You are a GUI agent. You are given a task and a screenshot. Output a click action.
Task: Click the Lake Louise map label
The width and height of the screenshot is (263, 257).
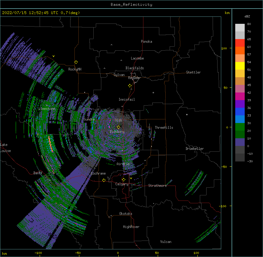pos(5,148)
